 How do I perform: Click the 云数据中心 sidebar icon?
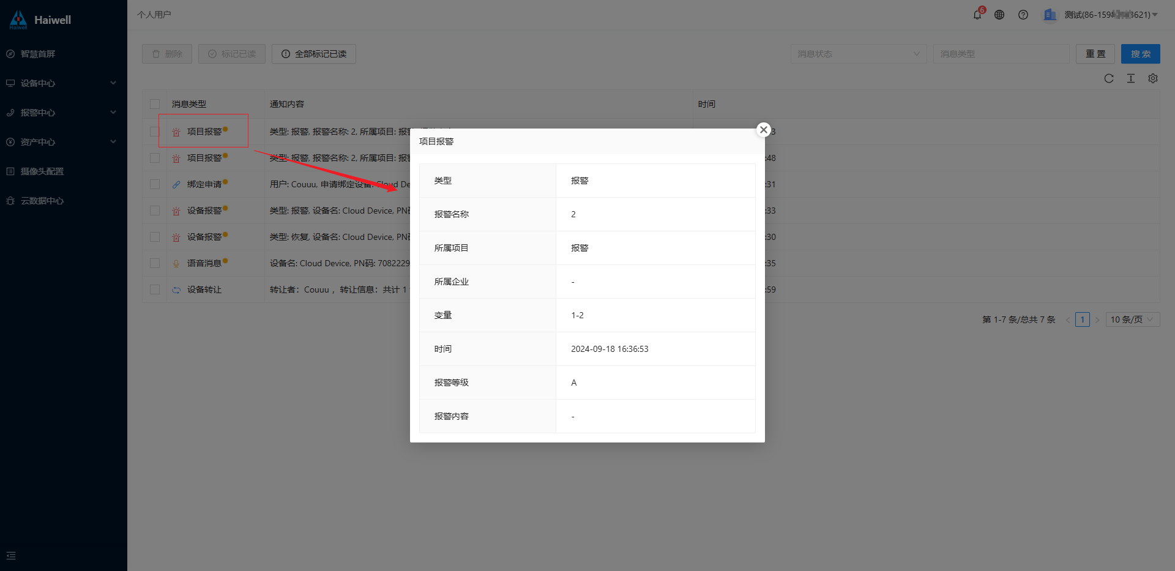click(x=10, y=201)
